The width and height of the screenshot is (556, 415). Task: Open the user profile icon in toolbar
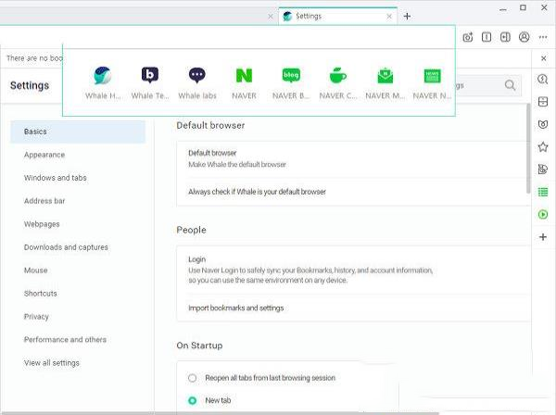tap(524, 37)
